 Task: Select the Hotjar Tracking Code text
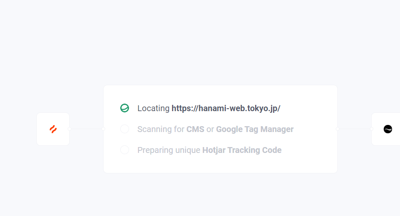coord(242,150)
